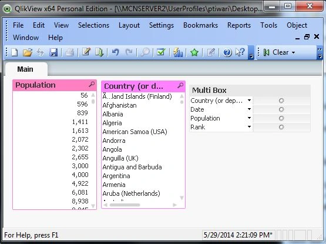
Task: Select population value 1,411
Action: point(80,122)
